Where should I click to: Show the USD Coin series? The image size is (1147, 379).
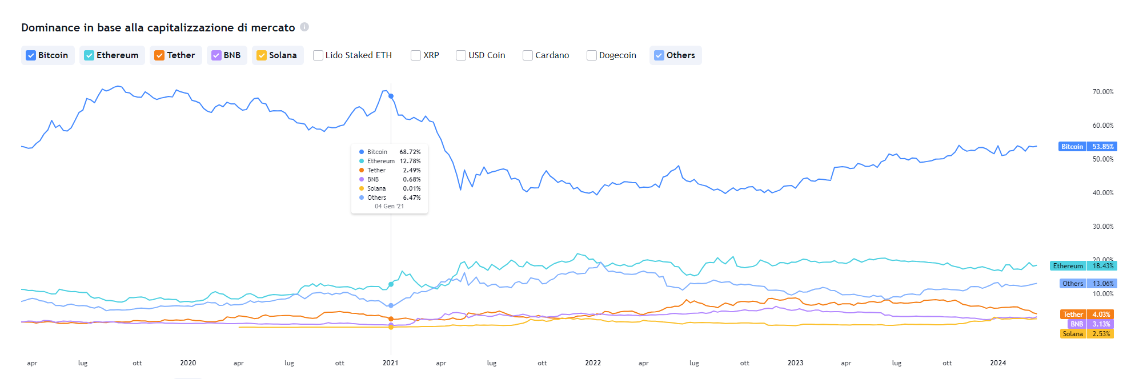pyautogui.click(x=461, y=55)
